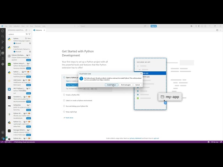Switch to the Welcome tab
Screen dimensions: 223x167
pyautogui.click(x=39, y=30)
